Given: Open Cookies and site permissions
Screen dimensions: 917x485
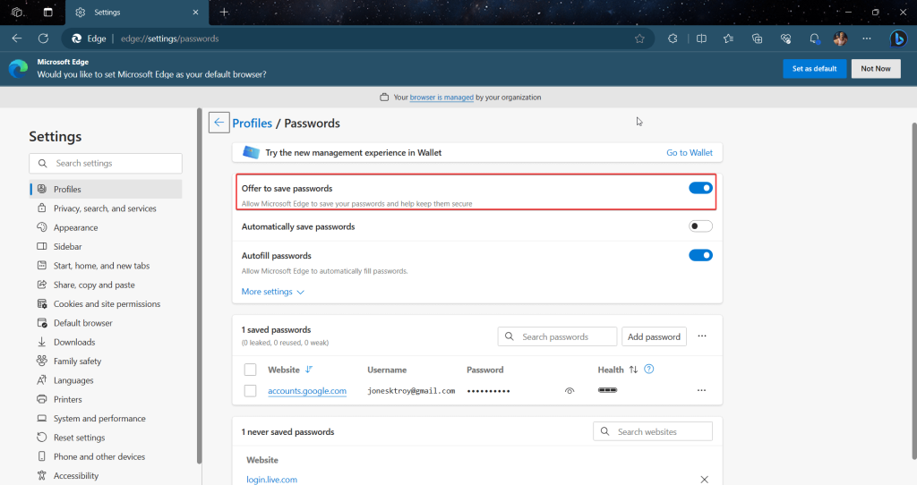Looking at the screenshot, I should 106,304.
